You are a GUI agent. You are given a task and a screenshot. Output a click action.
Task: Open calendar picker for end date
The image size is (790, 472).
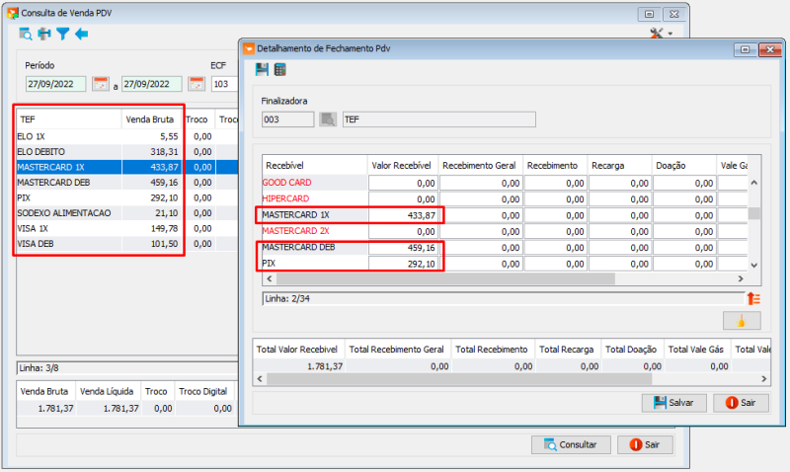click(x=196, y=84)
